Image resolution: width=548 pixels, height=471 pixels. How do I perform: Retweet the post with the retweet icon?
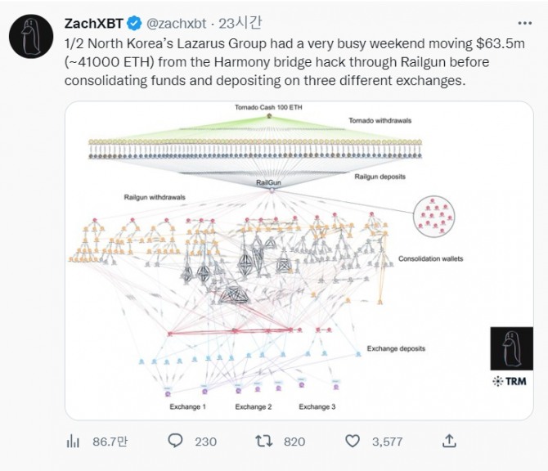[x=263, y=441]
